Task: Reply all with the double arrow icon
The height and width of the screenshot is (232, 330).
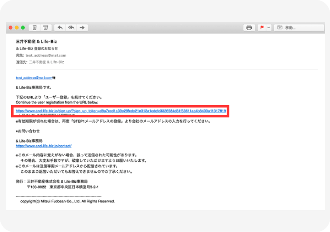Action: coord(71,27)
